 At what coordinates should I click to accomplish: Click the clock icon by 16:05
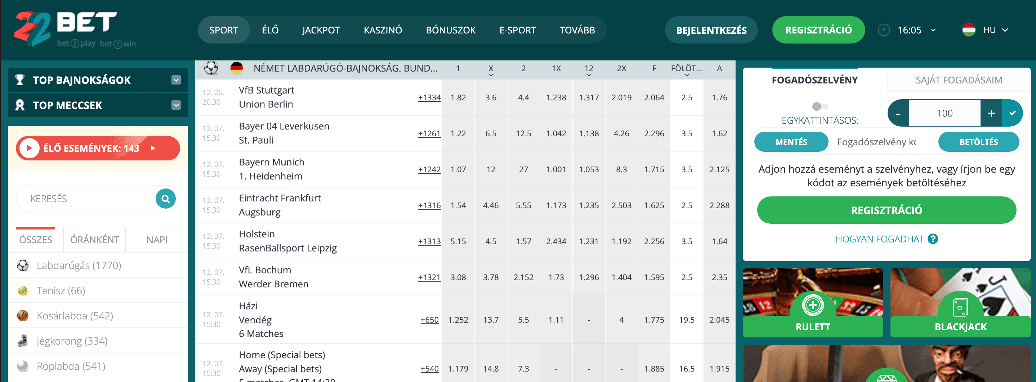point(884,30)
